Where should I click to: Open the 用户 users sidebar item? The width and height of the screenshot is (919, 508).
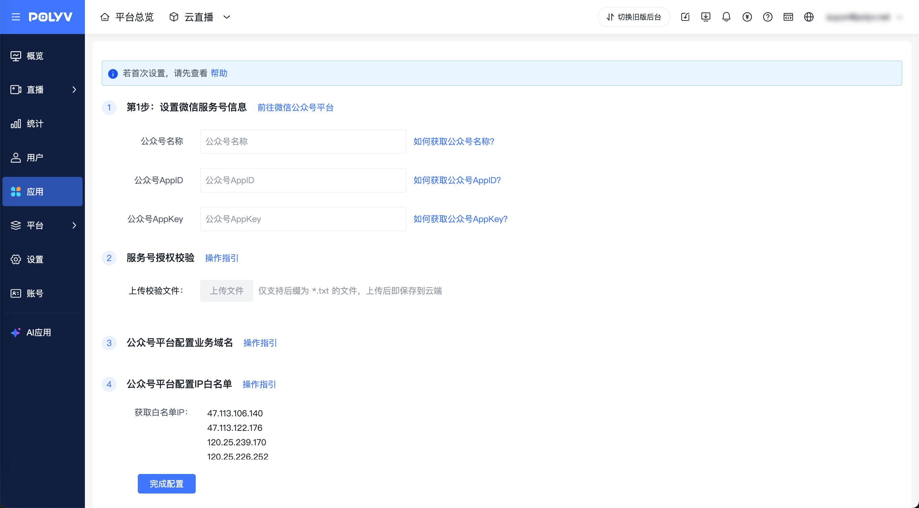(42, 158)
